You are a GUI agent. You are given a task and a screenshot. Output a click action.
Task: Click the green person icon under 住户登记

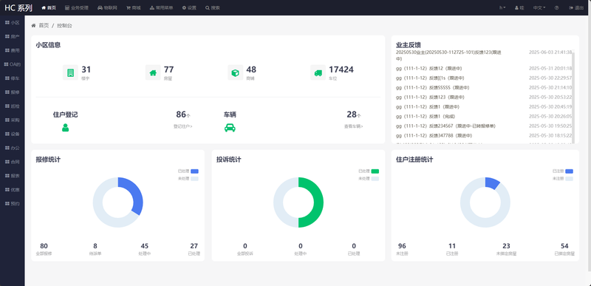pos(65,128)
